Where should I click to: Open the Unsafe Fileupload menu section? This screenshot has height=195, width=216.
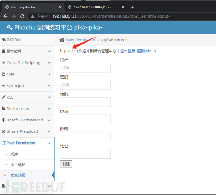[27, 132]
